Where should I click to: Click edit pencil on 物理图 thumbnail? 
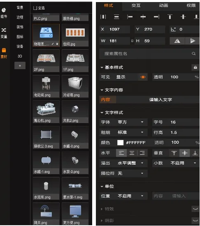pyautogui.click(x=53, y=44)
